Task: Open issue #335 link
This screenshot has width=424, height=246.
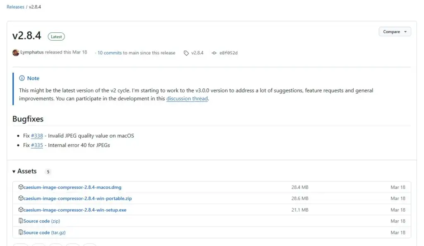Action: click(37, 145)
